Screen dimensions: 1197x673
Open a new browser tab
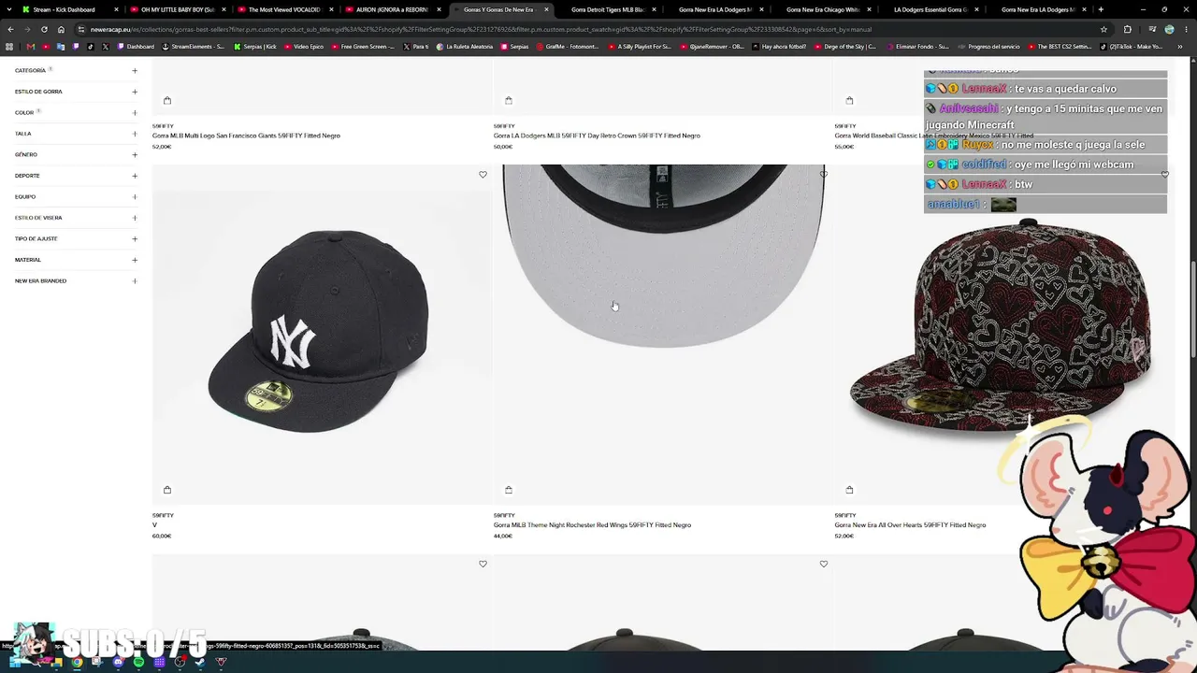click(x=1101, y=9)
